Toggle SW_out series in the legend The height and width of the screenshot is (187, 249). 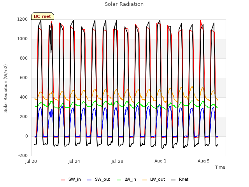click(x=98, y=179)
